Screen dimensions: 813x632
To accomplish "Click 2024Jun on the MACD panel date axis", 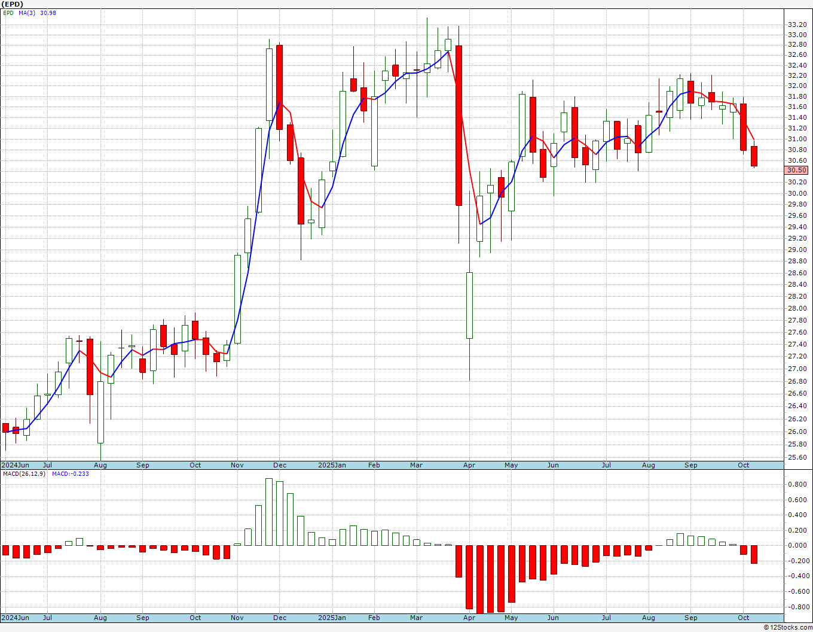I will point(15,618).
